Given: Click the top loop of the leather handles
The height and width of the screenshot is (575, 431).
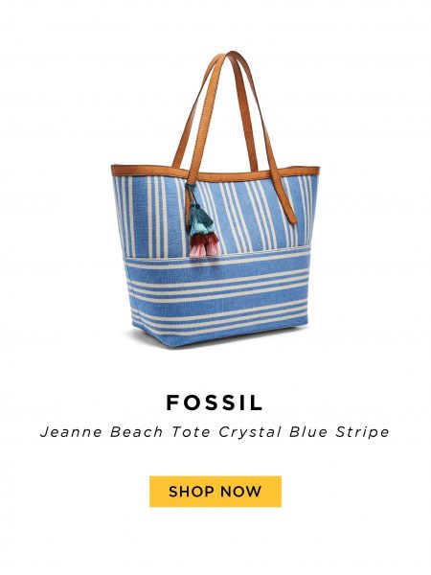Looking at the screenshot, I should [229, 57].
